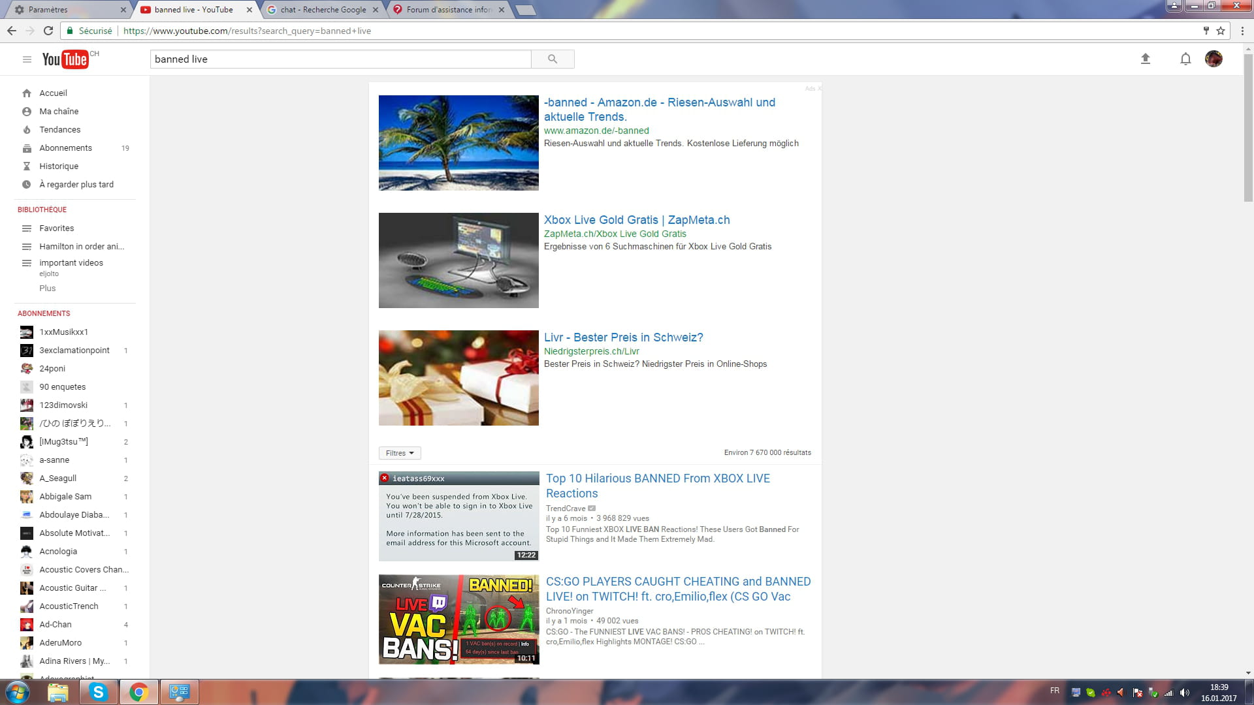Close the banned live YouTube tab
The image size is (1254, 705).
pos(249,10)
